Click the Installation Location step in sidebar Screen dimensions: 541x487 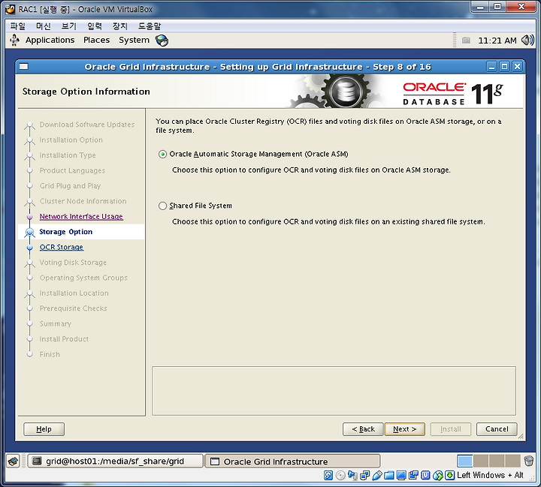(74, 293)
